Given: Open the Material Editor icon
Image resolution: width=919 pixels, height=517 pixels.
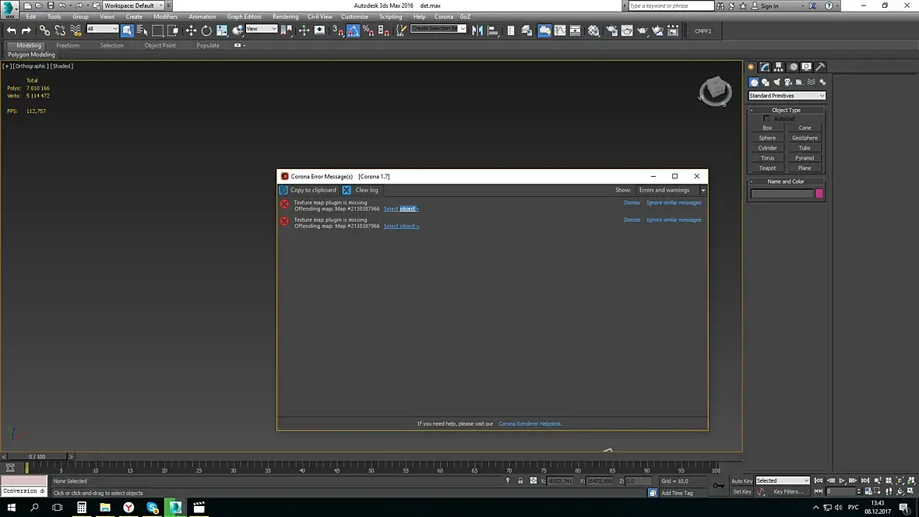Looking at the screenshot, I should 593,30.
